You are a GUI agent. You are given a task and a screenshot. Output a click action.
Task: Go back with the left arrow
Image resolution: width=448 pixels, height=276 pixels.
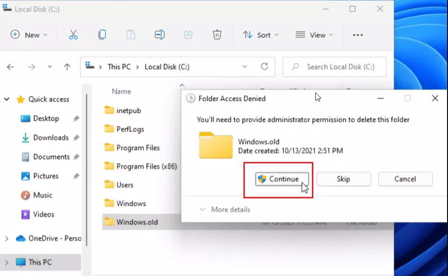click(11, 67)
